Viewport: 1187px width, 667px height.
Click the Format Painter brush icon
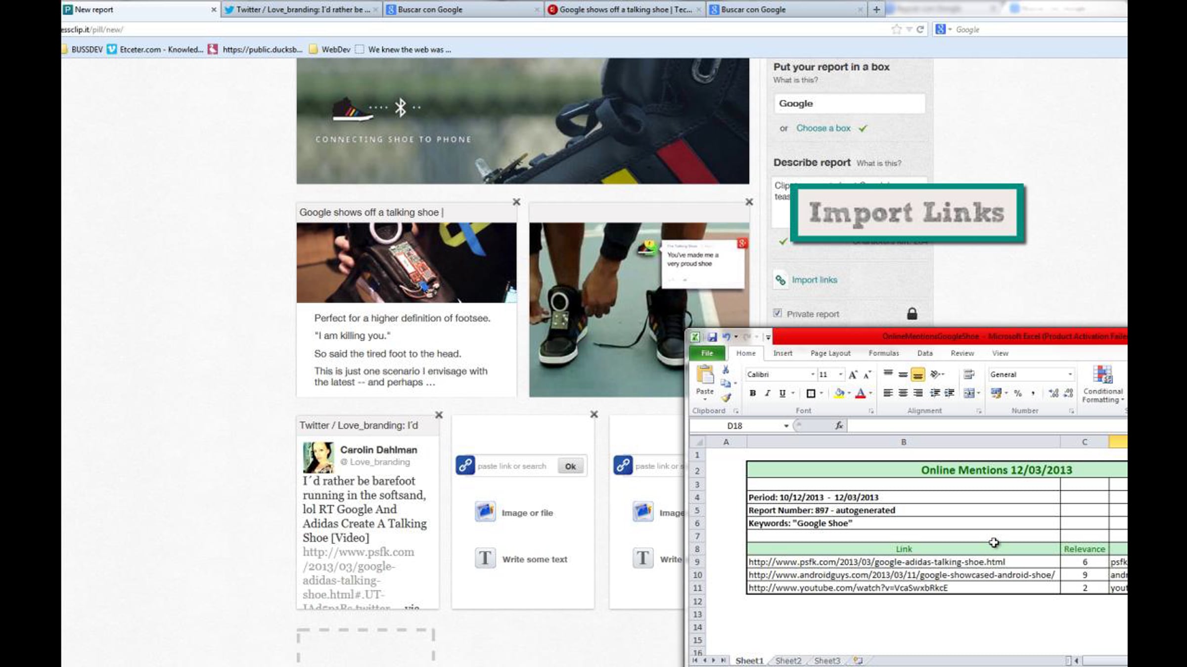coord(726,398)
